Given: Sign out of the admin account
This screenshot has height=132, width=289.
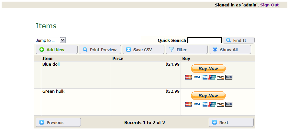Looking at the screenshot, I should (269, 5).
